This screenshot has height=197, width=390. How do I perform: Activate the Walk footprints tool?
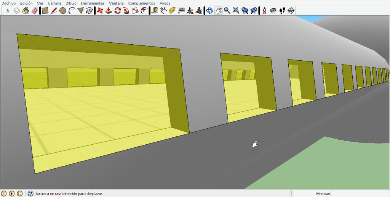tap(282, 11)
